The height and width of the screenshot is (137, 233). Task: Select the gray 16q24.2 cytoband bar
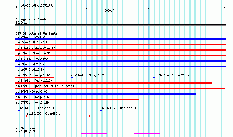(x=120, y=25)
